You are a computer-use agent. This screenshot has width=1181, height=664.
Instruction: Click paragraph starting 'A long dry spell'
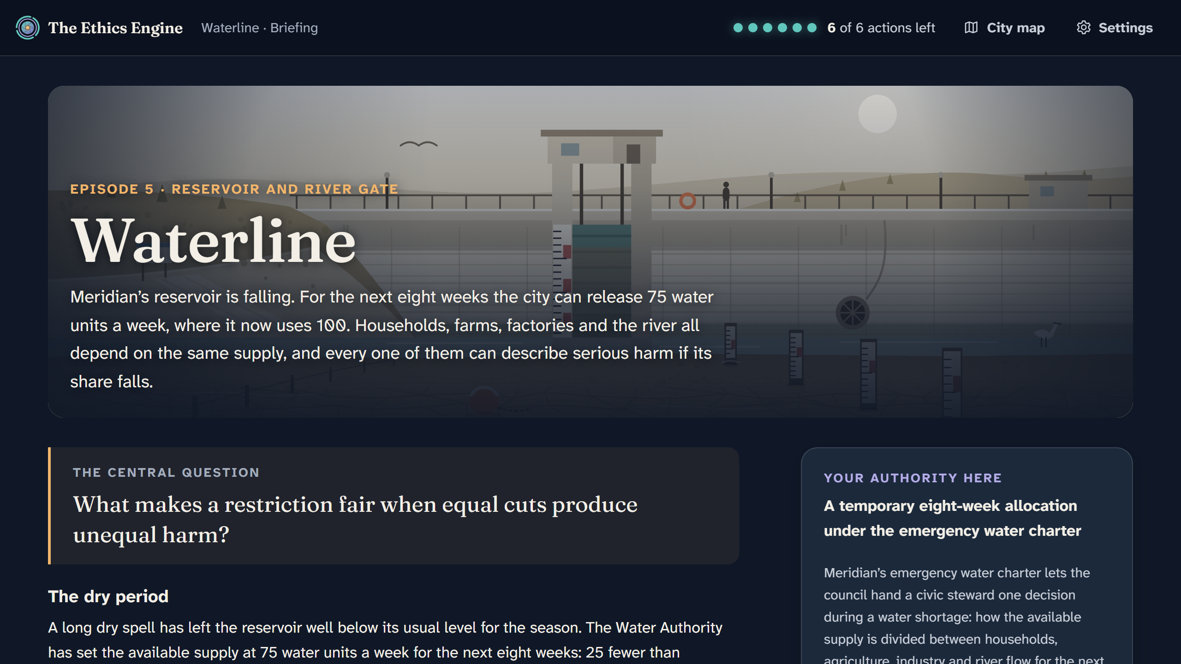click(x=385, y=641)
